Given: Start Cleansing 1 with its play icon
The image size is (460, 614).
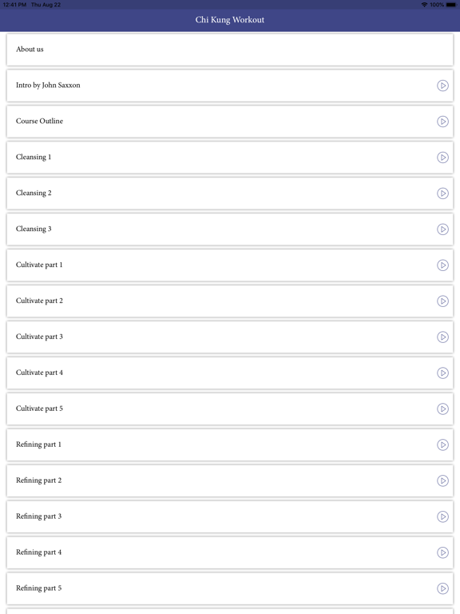Looking at the screenshot, I should pos(442,157).
